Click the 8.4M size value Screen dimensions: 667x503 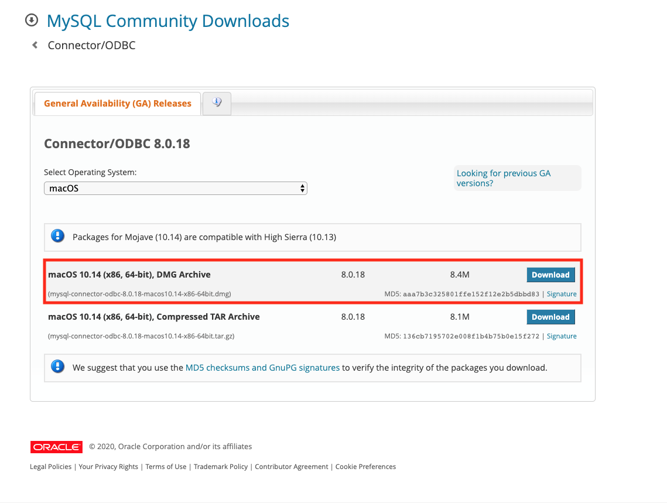click(x=460, y=275)
